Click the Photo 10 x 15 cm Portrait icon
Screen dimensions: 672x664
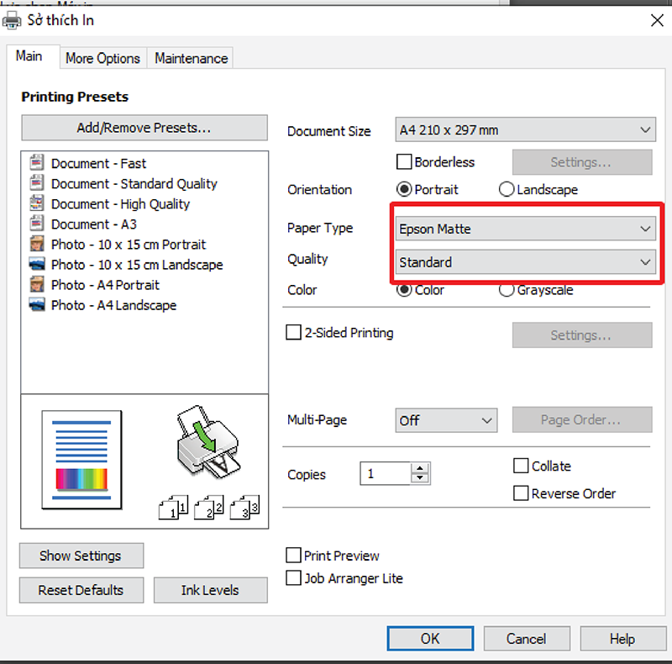point(37,244)
